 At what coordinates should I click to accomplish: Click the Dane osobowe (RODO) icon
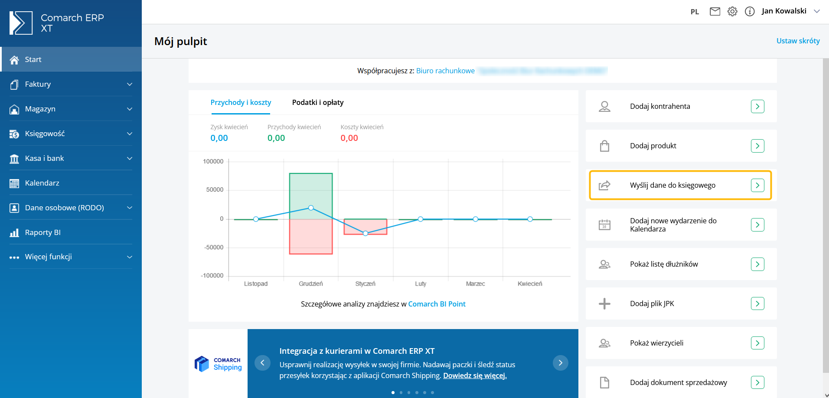(x=14, y=208)
